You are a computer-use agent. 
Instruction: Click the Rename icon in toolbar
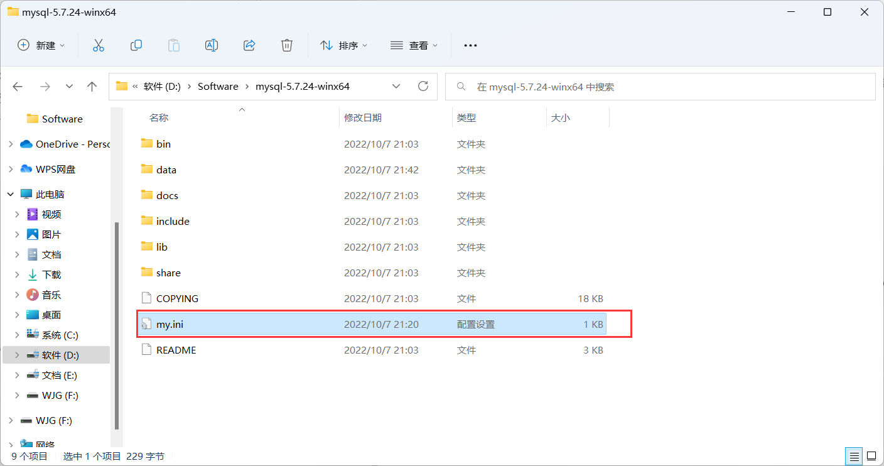(212, 45)
